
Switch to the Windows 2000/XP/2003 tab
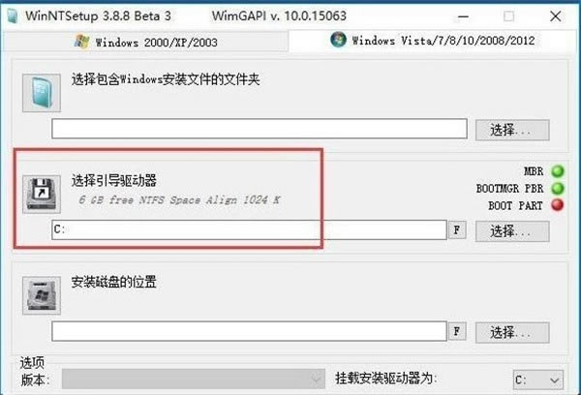[145, 42]
